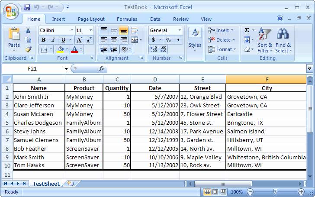Screen dimensions: 315x197
Task: Click the Zoom Out minus button
Action: (250, 192)
